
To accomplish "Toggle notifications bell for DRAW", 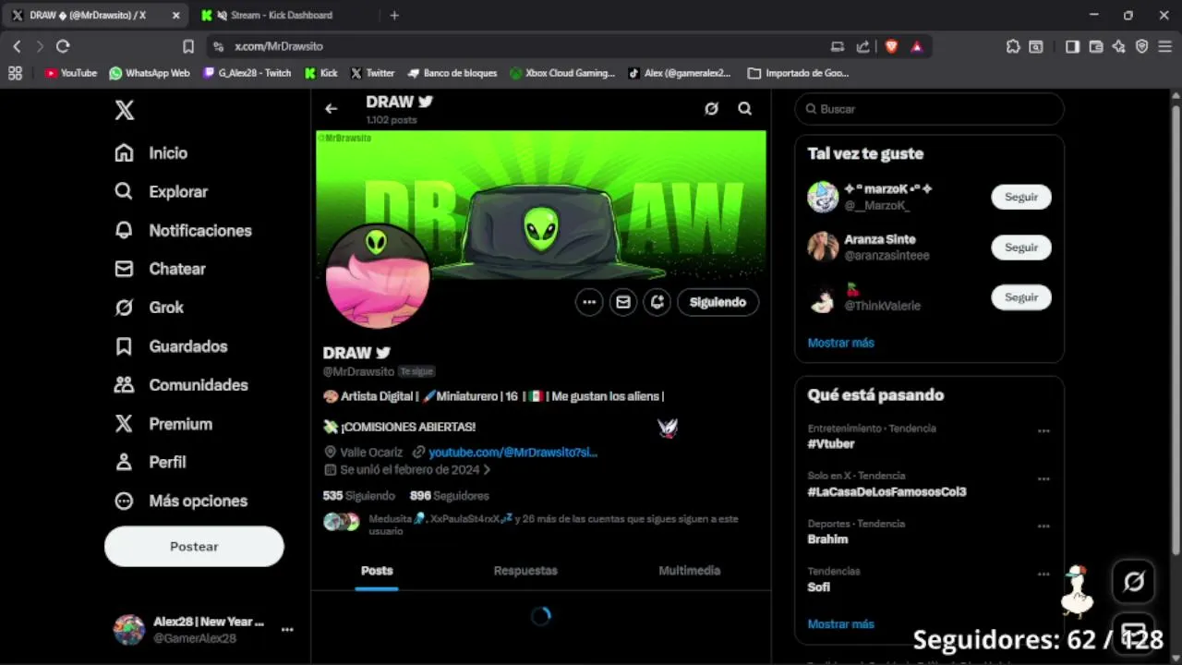I will coord(657,302).
